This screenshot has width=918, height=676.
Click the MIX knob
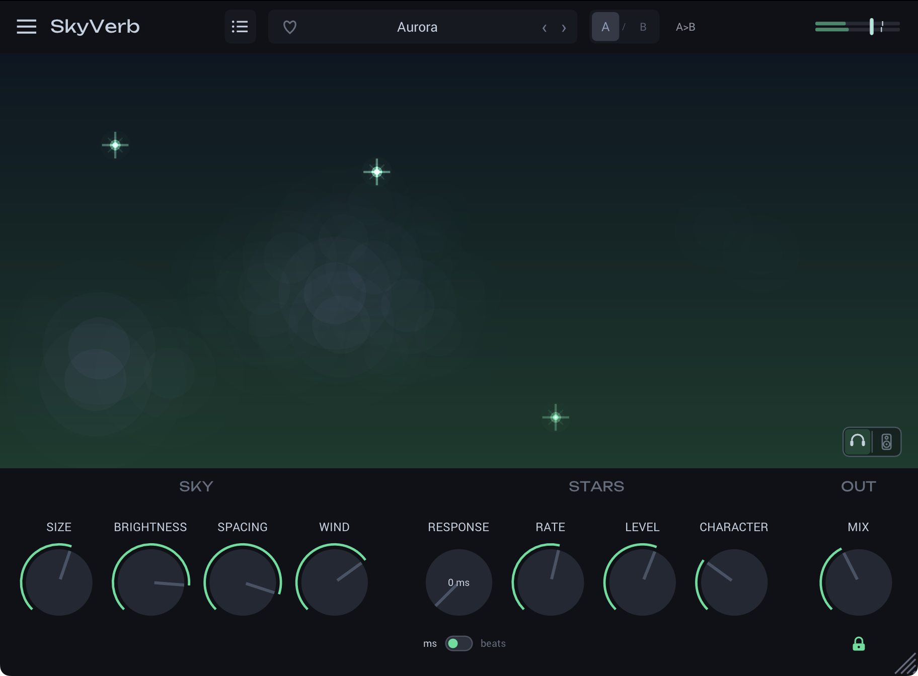click(x=858, y=582)
